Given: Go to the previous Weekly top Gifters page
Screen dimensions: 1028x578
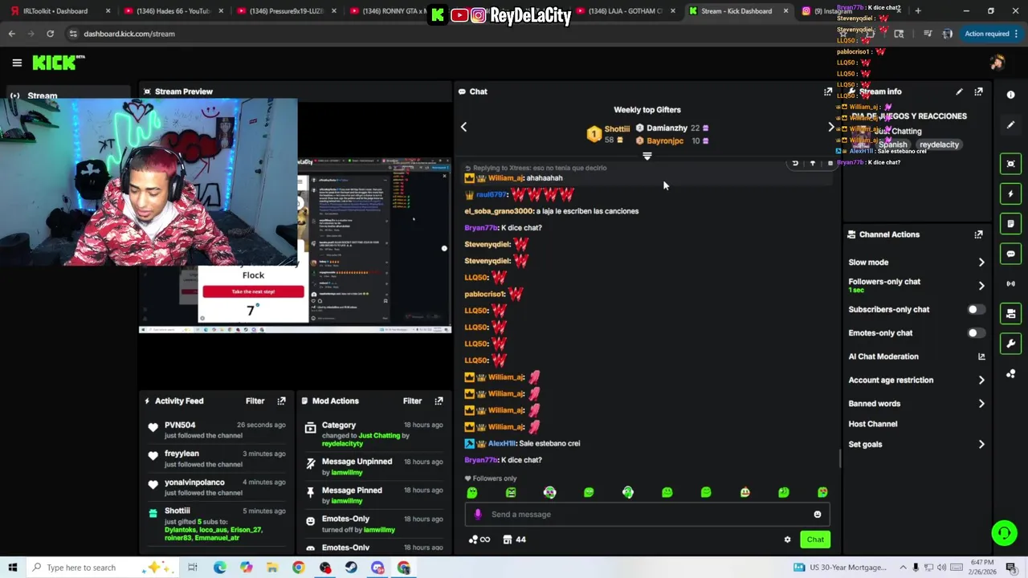Looking at the screenshot, I should (463, 127).
